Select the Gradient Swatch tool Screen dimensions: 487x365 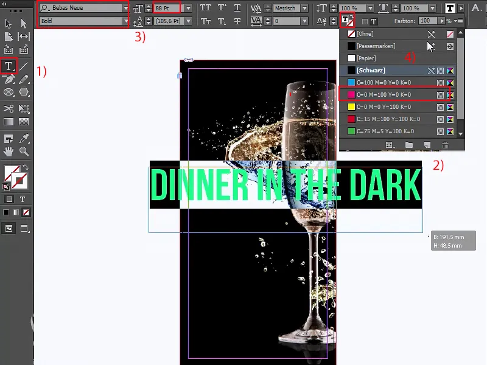coord(9,122)
